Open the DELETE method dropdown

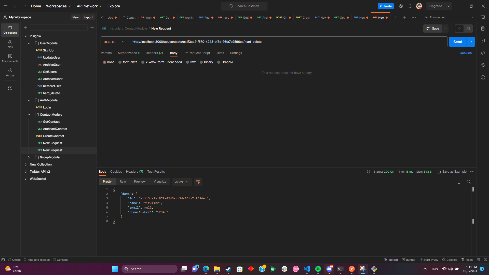coord(114,42)
